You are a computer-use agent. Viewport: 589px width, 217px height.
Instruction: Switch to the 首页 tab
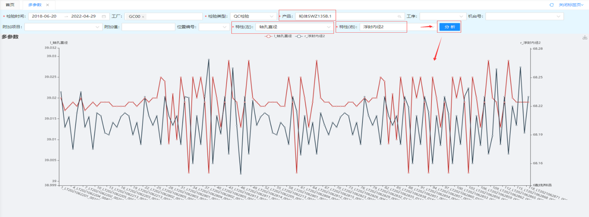[x=10, y=5]
